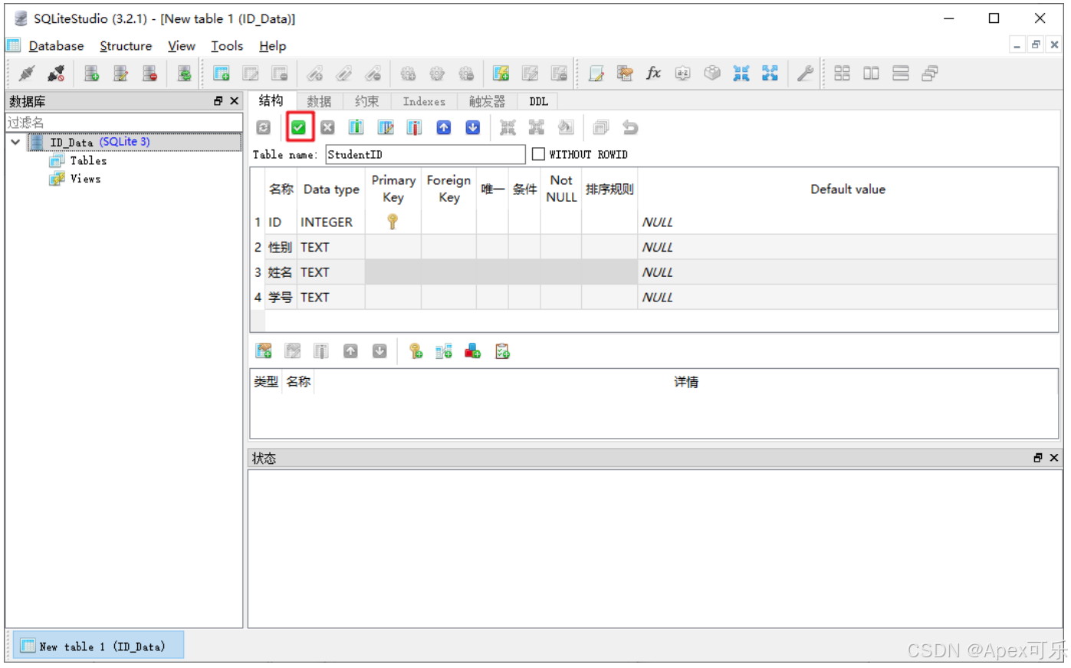Open the Help menu
This screenshot has width=1071, height=668.
272,46
